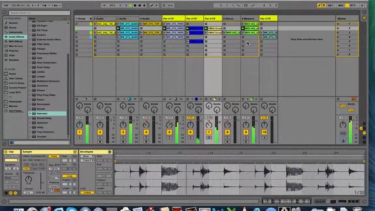Click the Tap tempo button
The width and height of the screenshot is (375, 211).
coord(6,5)
